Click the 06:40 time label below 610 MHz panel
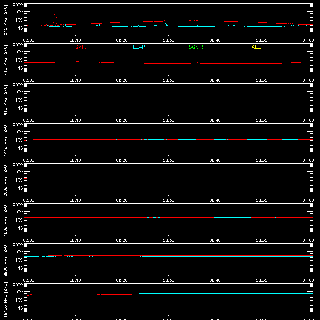 coord(215,120)
